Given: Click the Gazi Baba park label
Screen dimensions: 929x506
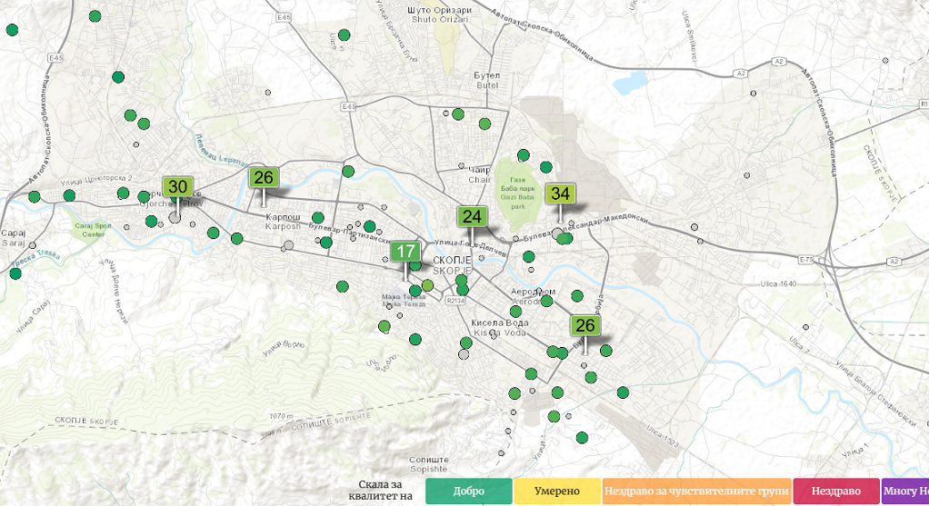Looking at the screenshot, I should pos(518,193).
